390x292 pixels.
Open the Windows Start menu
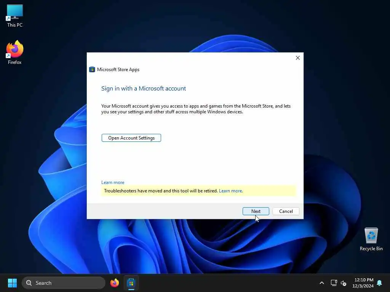[12, 283]
